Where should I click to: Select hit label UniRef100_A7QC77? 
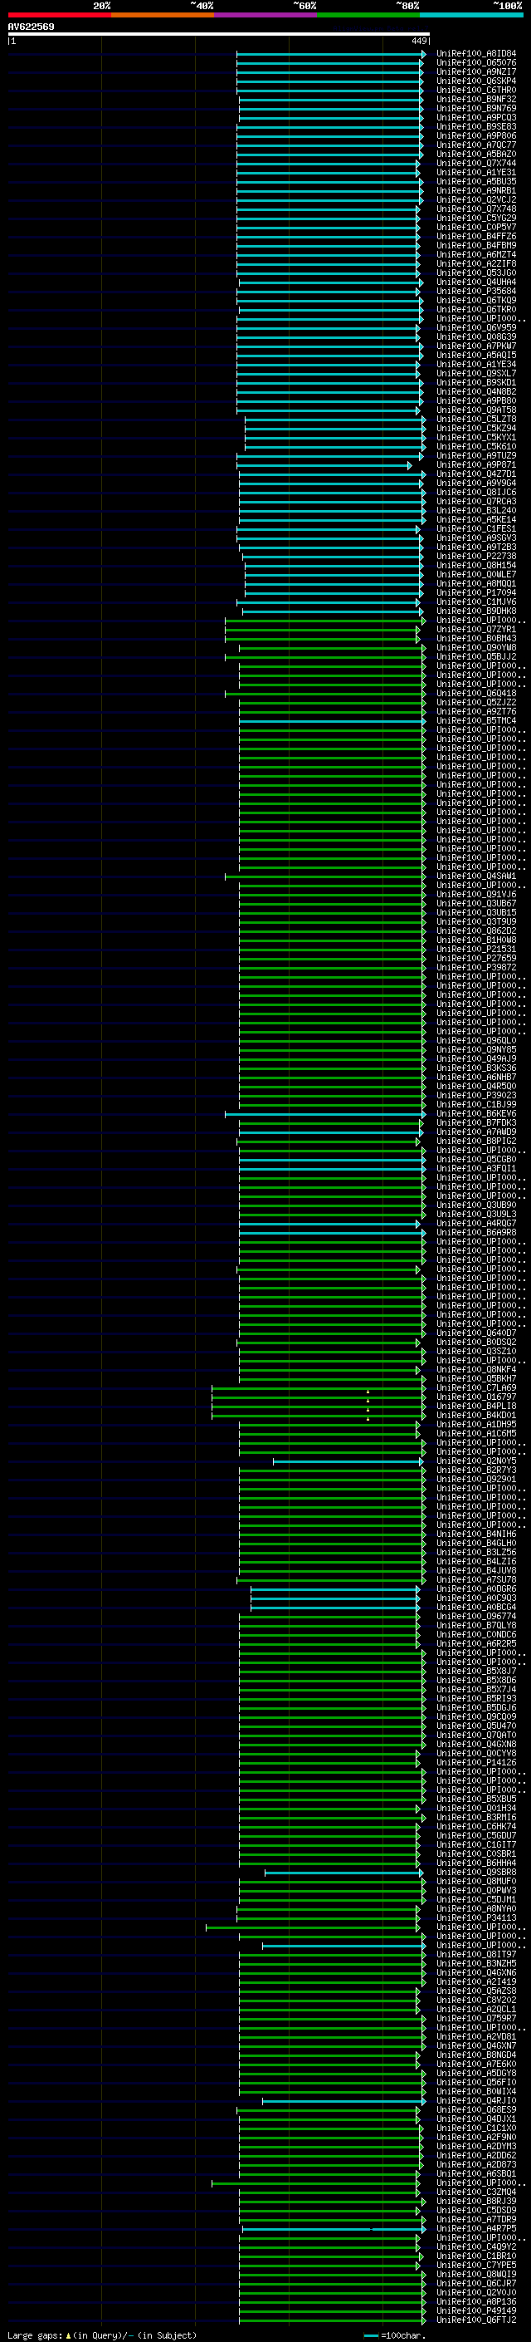(476, 145)
